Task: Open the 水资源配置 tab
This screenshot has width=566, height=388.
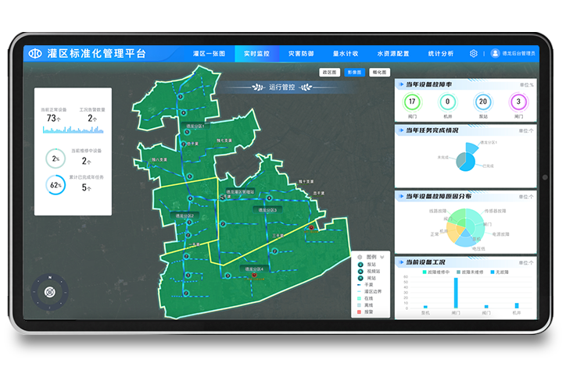Action: point(392,54)
